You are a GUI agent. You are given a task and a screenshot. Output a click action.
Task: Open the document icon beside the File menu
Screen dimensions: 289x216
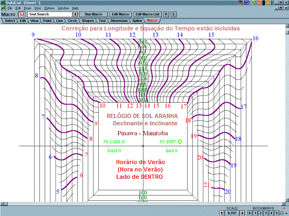4,8
